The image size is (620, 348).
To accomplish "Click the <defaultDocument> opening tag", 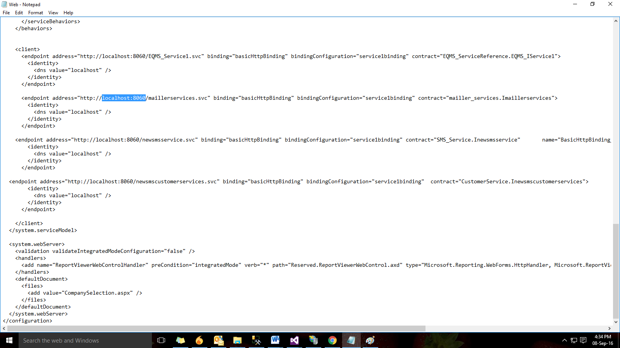I will tap(41, 279).
